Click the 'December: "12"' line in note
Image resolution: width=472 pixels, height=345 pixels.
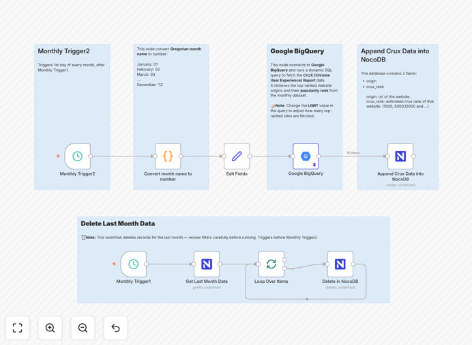(150, 85)
